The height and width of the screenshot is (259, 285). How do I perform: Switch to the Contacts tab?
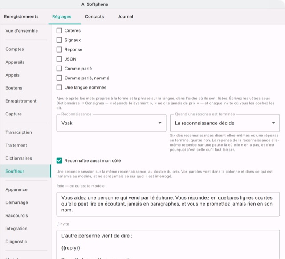[x=94, y=16]
